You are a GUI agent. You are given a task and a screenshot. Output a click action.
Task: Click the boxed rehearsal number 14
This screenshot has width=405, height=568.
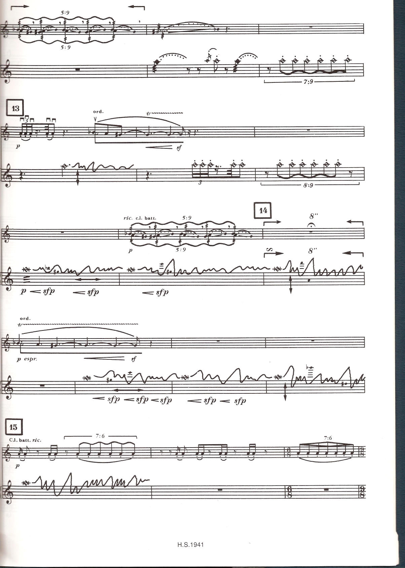click(263, 211)
